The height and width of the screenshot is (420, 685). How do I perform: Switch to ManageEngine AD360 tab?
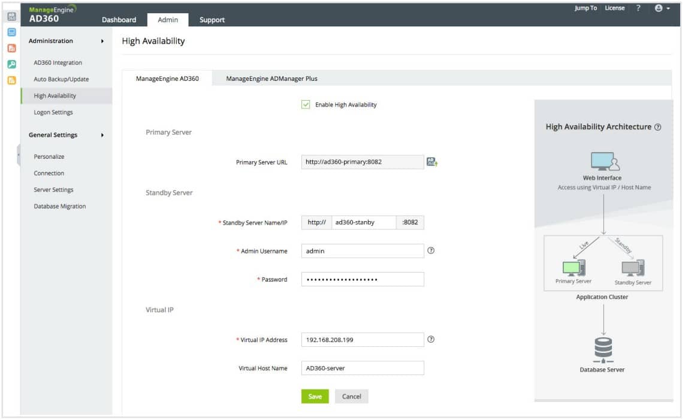tap(168, 79)
